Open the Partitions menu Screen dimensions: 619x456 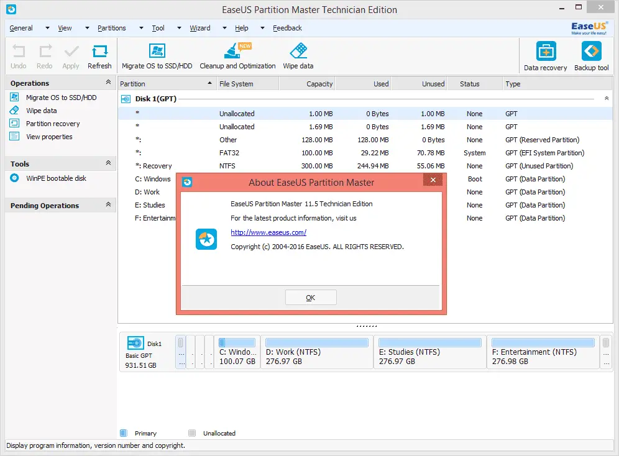[x=112, y=28]
